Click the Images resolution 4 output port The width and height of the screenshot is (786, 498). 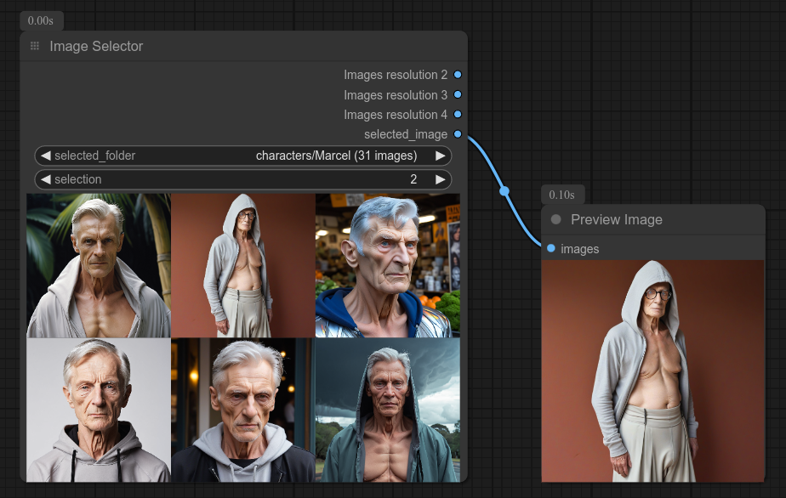coord(458,115)
